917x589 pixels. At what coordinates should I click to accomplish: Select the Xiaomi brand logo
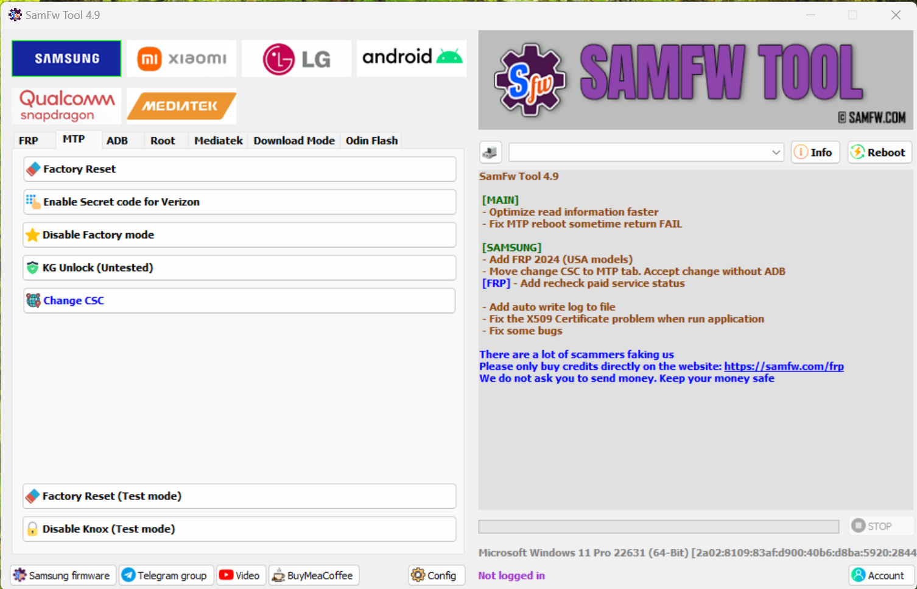tap(181, 58)
